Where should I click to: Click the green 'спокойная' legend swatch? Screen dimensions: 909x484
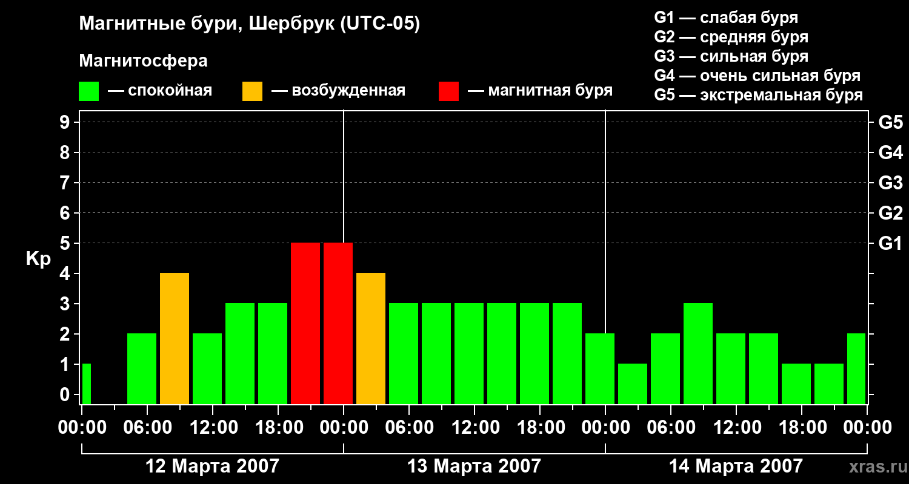click(x=89, y=91)
